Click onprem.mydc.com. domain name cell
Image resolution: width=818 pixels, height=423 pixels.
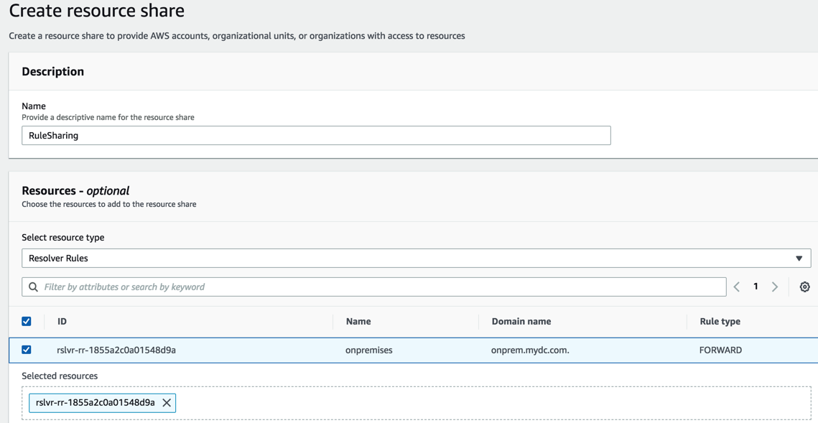530,350
